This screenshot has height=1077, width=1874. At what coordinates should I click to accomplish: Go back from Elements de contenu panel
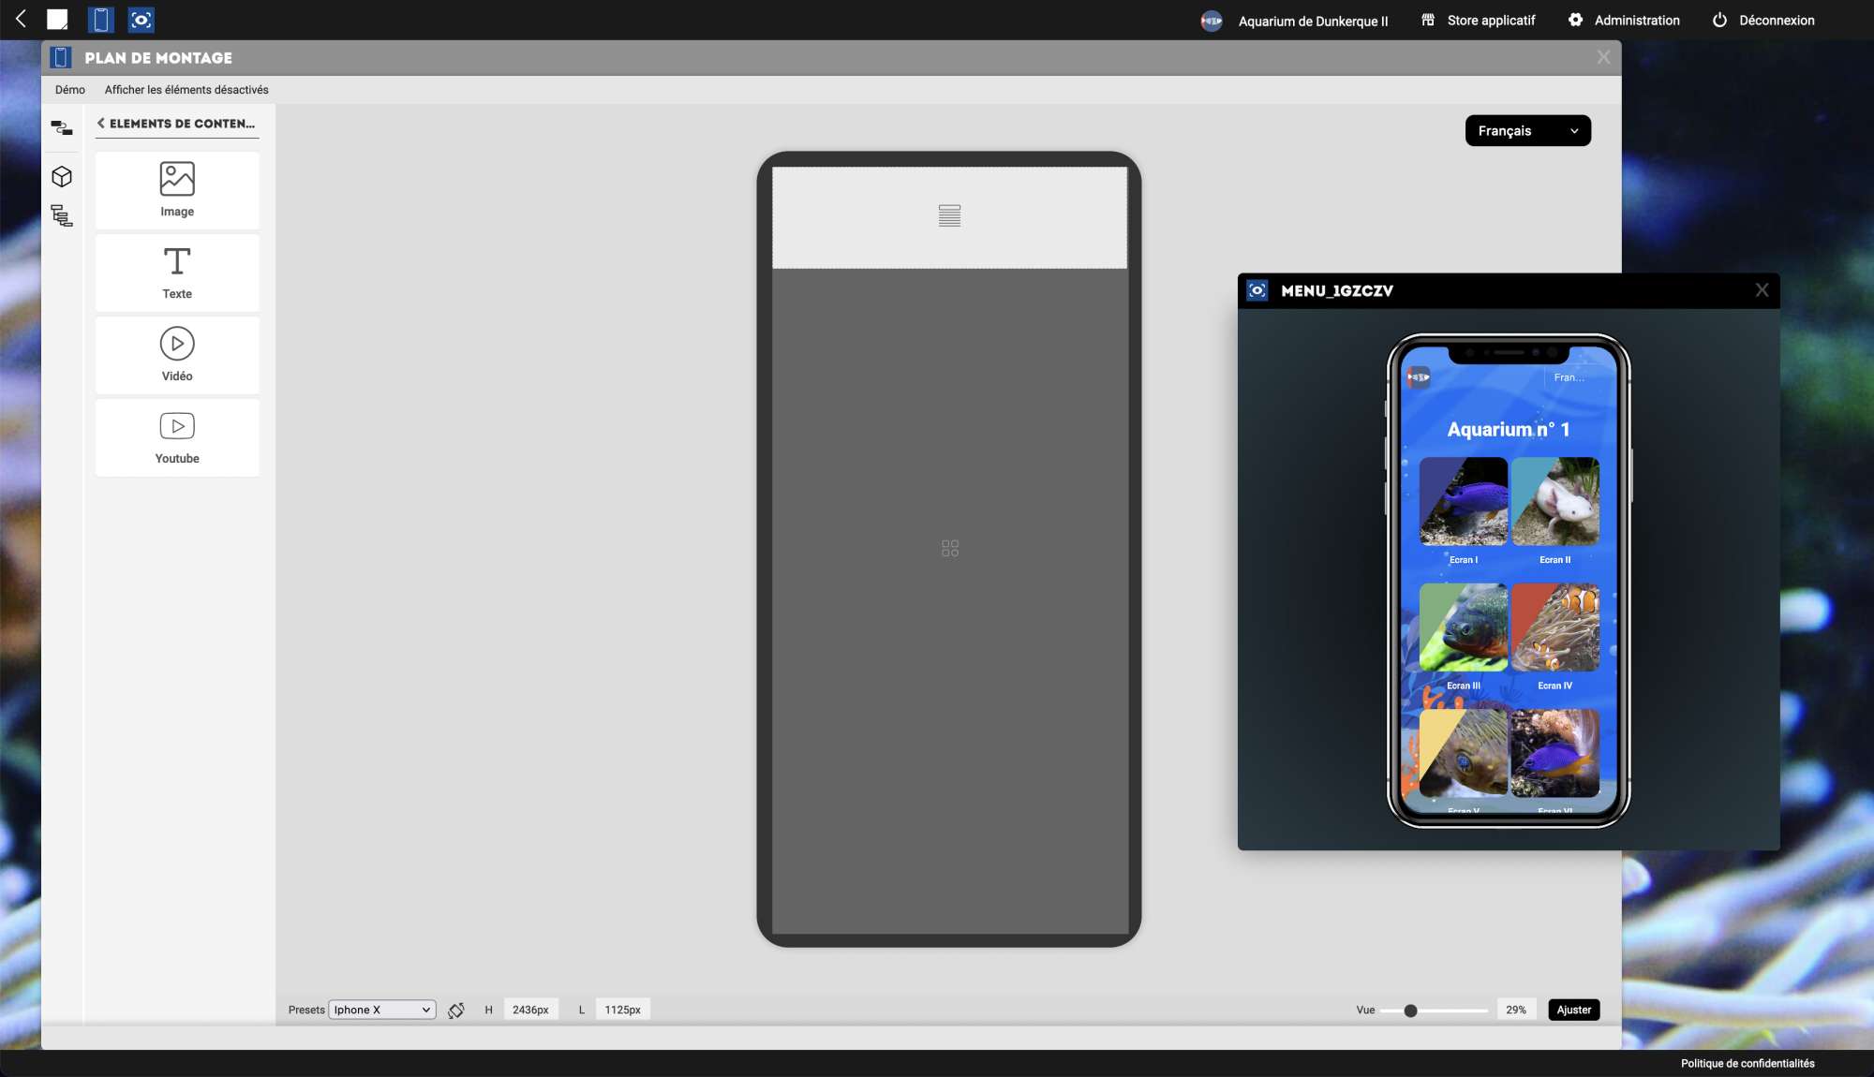click(x=101, y=123)
